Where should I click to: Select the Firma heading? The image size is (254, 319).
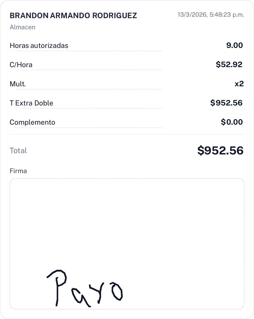[18, 171]
